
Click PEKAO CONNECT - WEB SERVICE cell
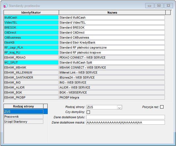pyautogui.click(x=112, y=57)
